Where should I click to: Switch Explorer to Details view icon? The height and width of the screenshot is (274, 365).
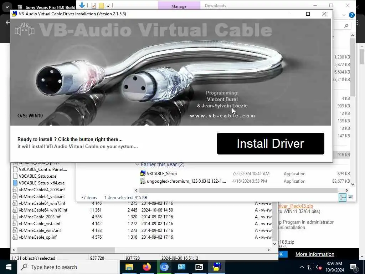[x=343, y=197]
